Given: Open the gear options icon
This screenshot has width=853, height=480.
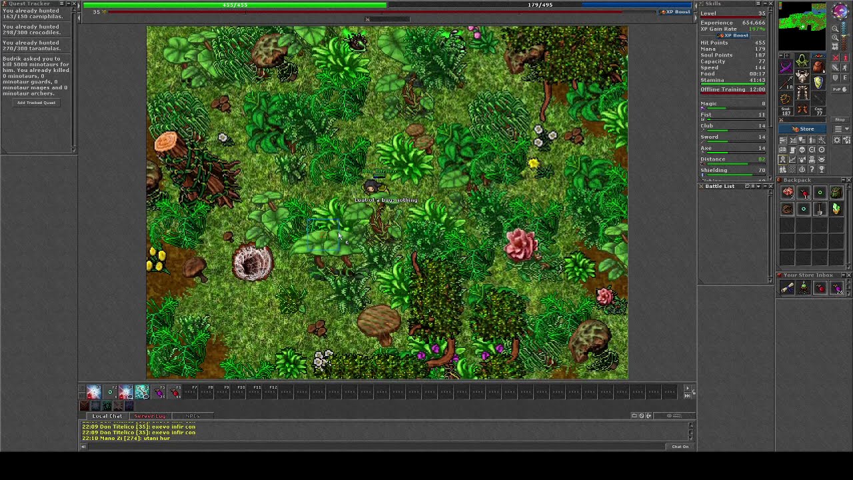Looking at the screenshot, I should coord(837,140).
